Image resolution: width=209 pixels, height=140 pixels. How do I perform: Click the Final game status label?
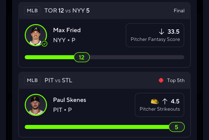[x=179, y=11]
